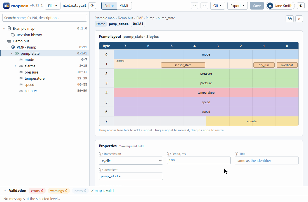Click the redo arrow icon

tap(204, 6)
